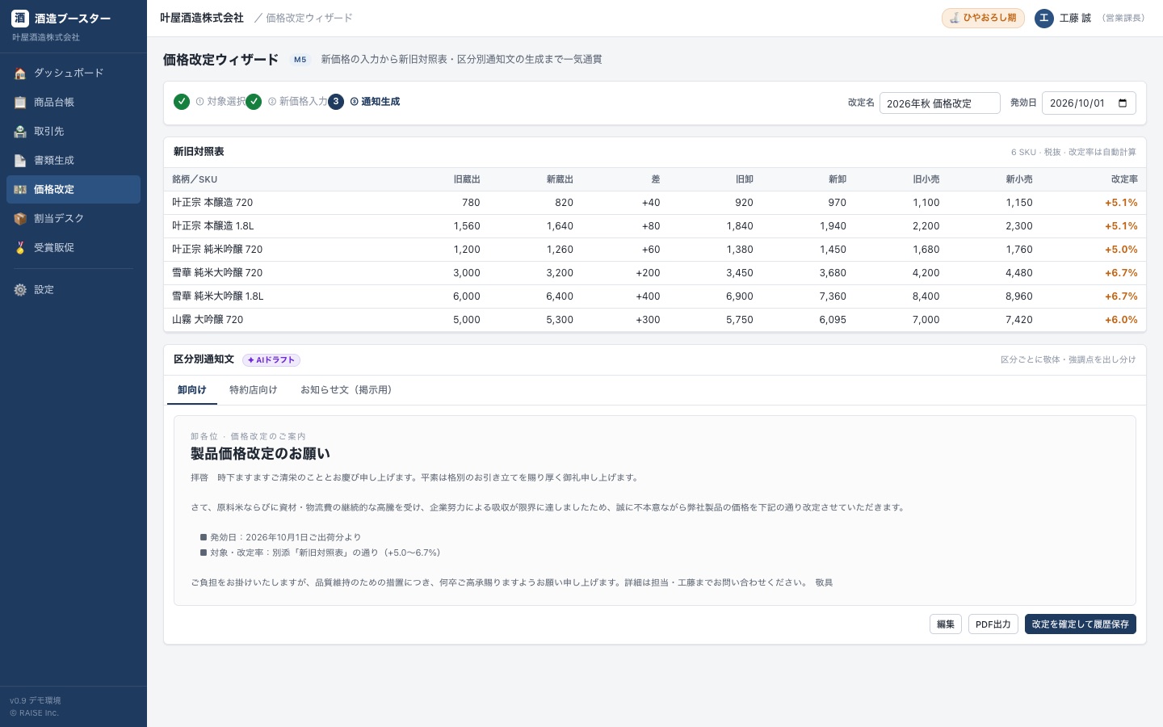Select row 叶正宗 本醸造 720
The image size is (1163, 727).
tap(655, 203)
